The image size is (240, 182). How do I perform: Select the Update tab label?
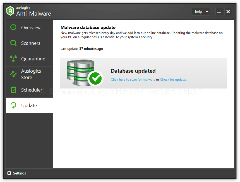[x=29, y=105]
